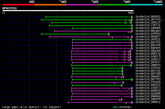165x109 pixels.
Task: Select the UniRef100_B6SY08 label
Action: tap(148, 45)
